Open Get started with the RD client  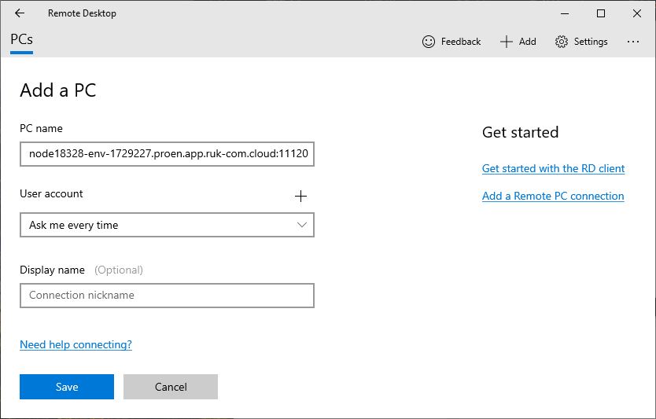point(553,168)
